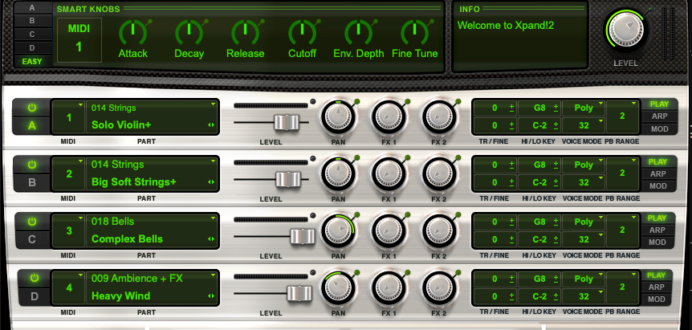Image resolution: width=692 pixels, height=330 pixels.
Task: Click the FX 2 knob for Complex Bells
Action: (439, 230)
